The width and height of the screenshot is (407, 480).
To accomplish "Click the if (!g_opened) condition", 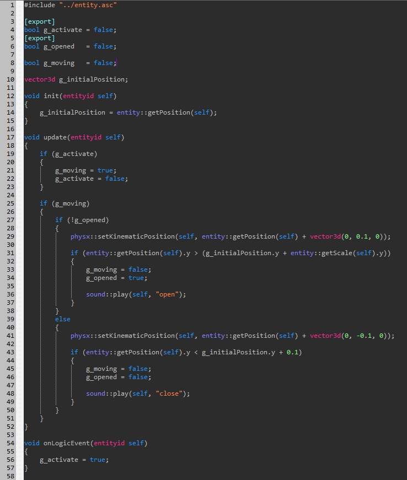I will pos(82,220).
